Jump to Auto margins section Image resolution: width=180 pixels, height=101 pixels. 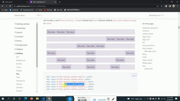click(x=147, y=49)
